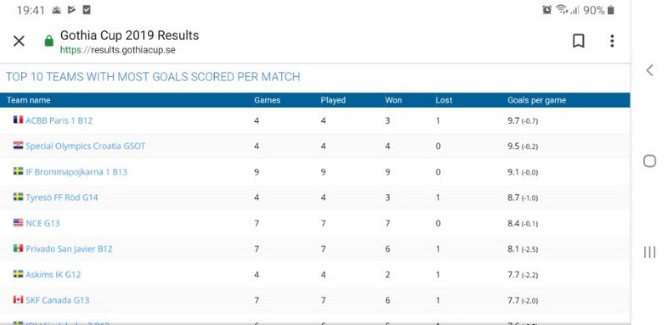Image resolution: width=669 pixels, height=325 pixels.
Task: Select the Askims IK G12 link
Action: point(53,275)
